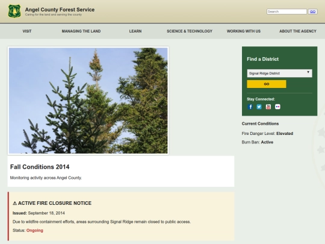This screenshot has width=325, height=244.
Task: Open the Learn menu
Action: point(135,31)
